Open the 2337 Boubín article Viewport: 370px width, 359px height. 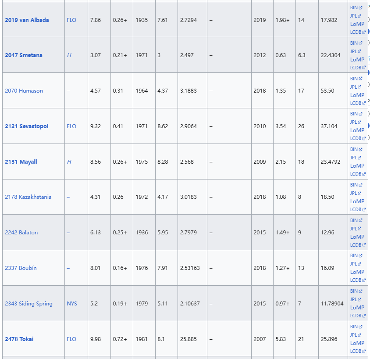21,268
